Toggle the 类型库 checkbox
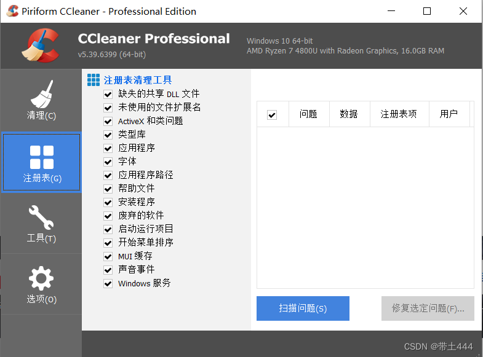Screen dimensions: 483x357 coord(108,135)
